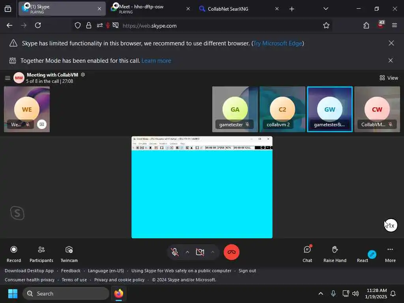This screenshot has width=404, height=303.
Task: Sign out of Skype for Web
Action: pos(247,271)
